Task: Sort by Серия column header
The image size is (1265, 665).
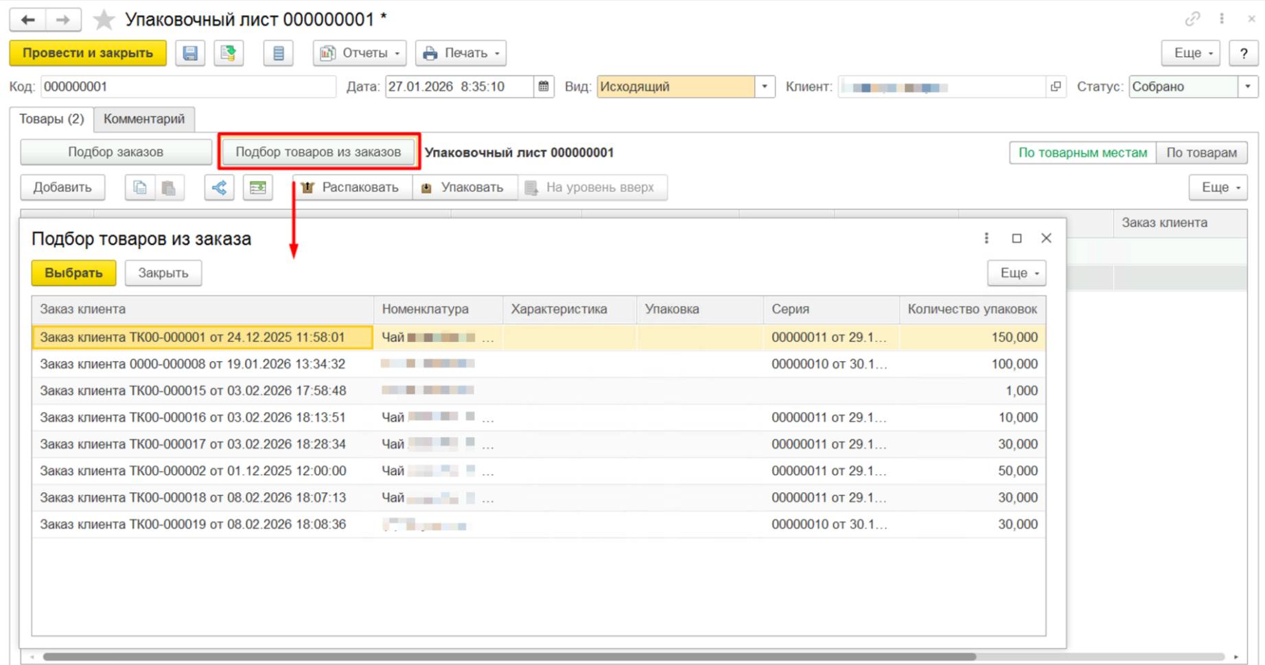Action: coord(831,309)
